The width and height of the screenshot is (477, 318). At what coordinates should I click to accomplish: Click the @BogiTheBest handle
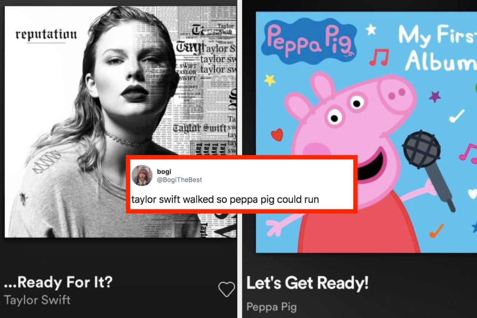pos(179,180)
